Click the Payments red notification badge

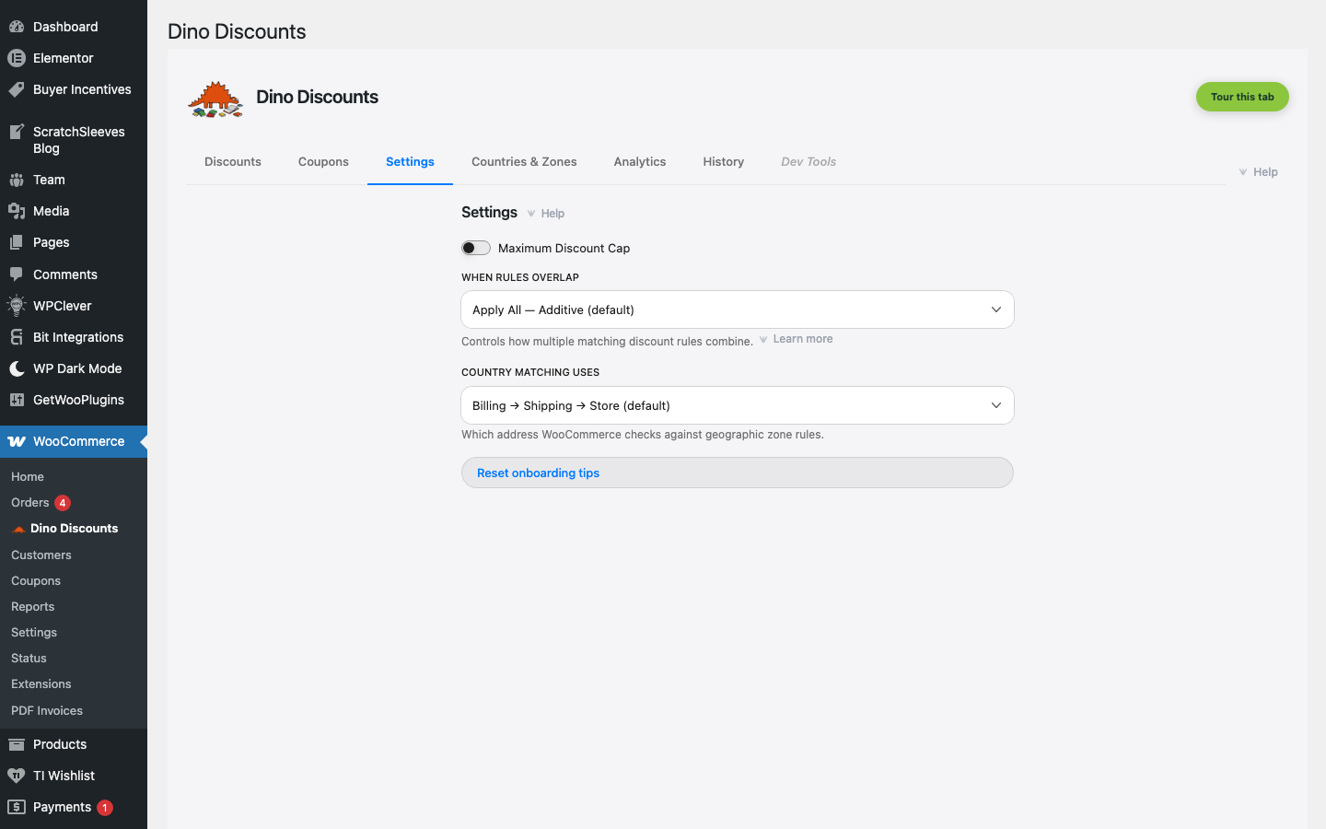pyautogui.click(x=105, y=808)
